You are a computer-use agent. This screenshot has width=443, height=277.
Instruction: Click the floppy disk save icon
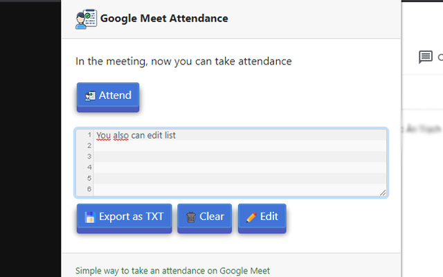(89, 217)
